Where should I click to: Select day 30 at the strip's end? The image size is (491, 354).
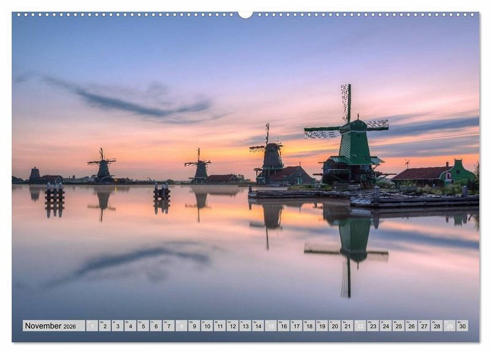click(x=462, y=326)
